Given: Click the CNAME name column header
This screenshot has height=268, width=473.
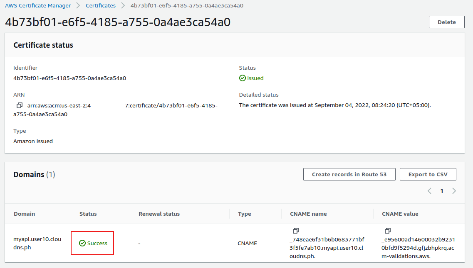Looking at the screenshot, I should coord(308,214).
